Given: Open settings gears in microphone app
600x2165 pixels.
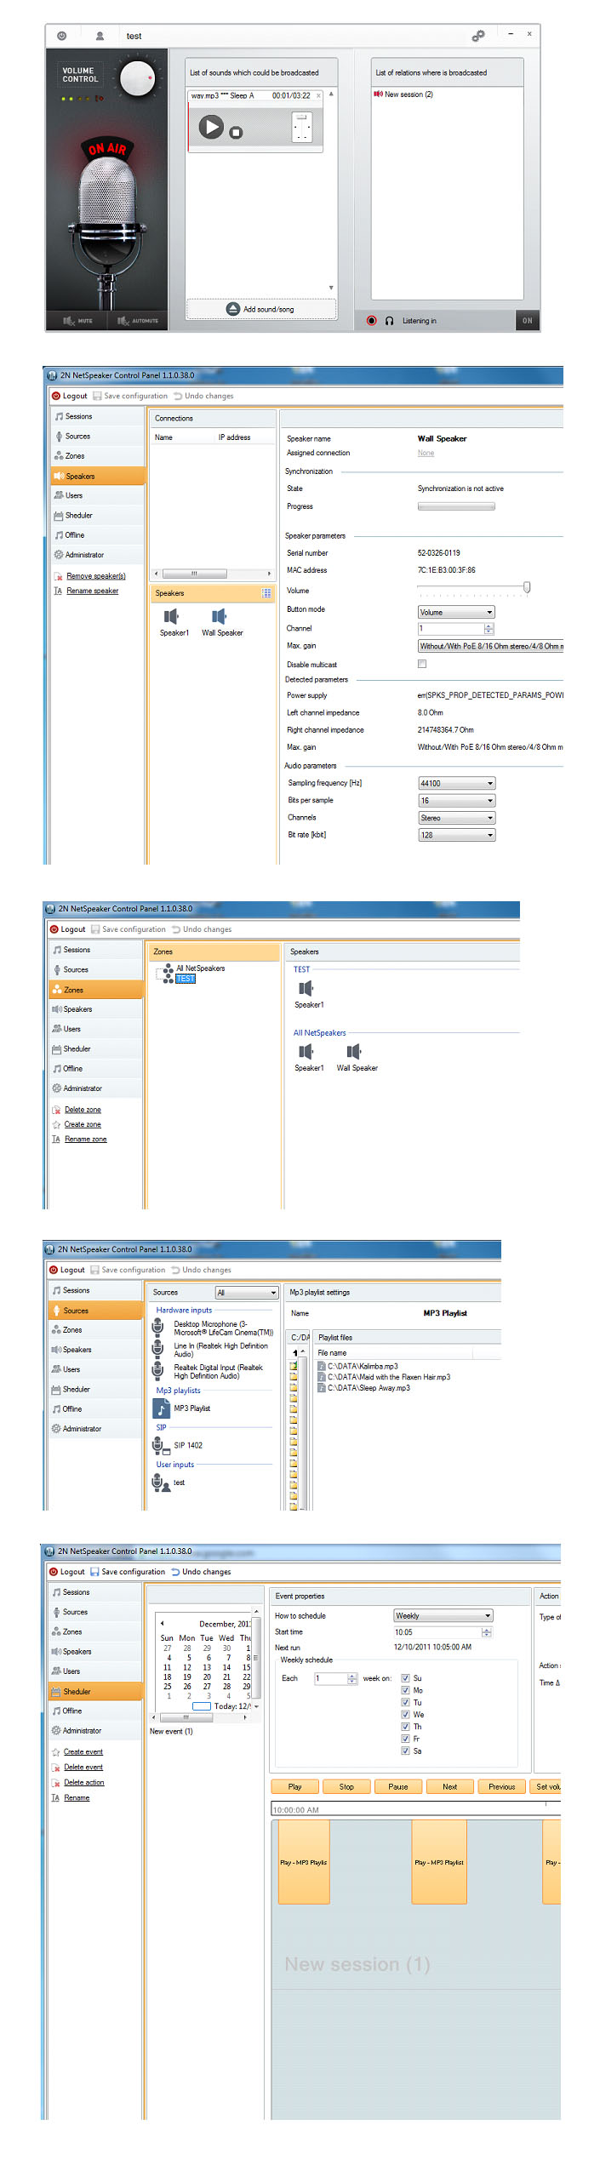Looking at the screenshot, I should [x=478, y=36].
